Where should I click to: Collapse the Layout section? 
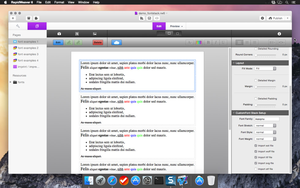234,63
